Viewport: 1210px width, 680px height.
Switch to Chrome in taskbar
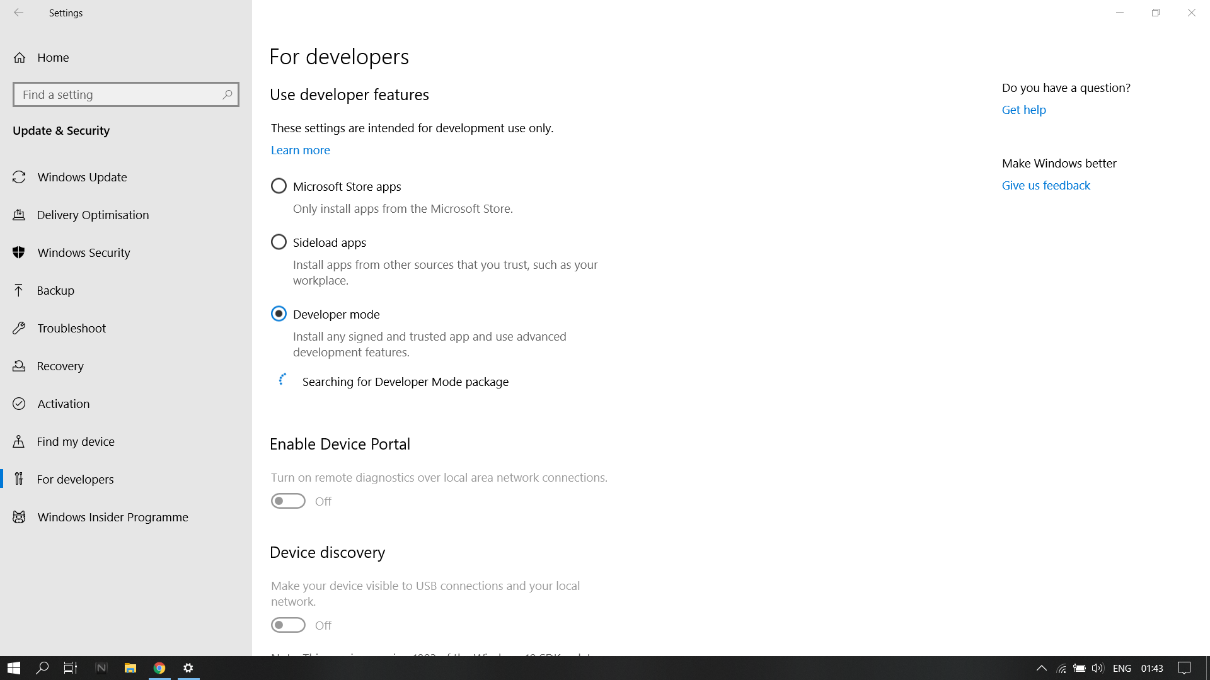click(159, 668)
